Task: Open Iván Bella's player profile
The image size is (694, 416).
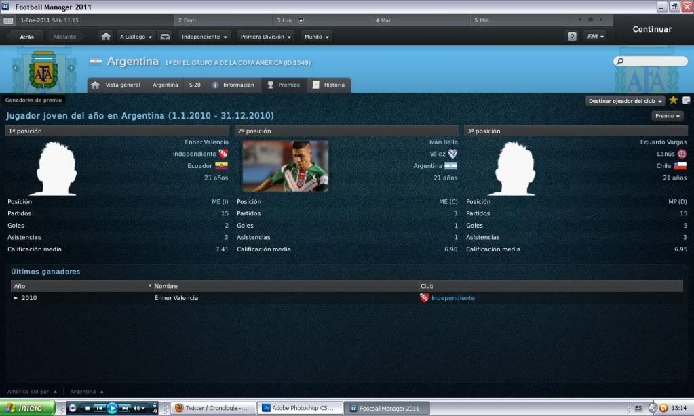Action: coord(443,142)
